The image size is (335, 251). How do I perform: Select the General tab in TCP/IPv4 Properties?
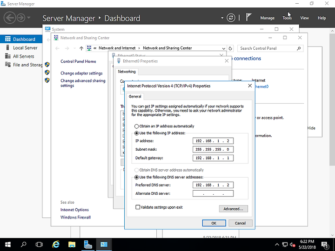pos(135,97)
